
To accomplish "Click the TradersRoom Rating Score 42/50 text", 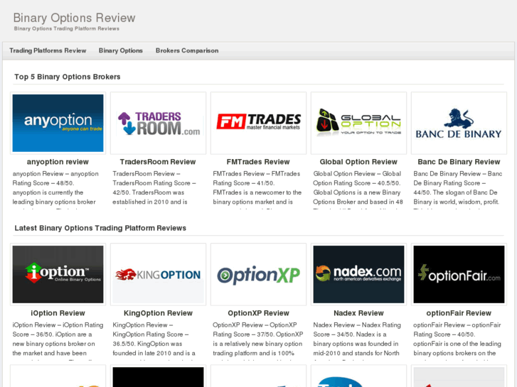I will tap(154, 187).
